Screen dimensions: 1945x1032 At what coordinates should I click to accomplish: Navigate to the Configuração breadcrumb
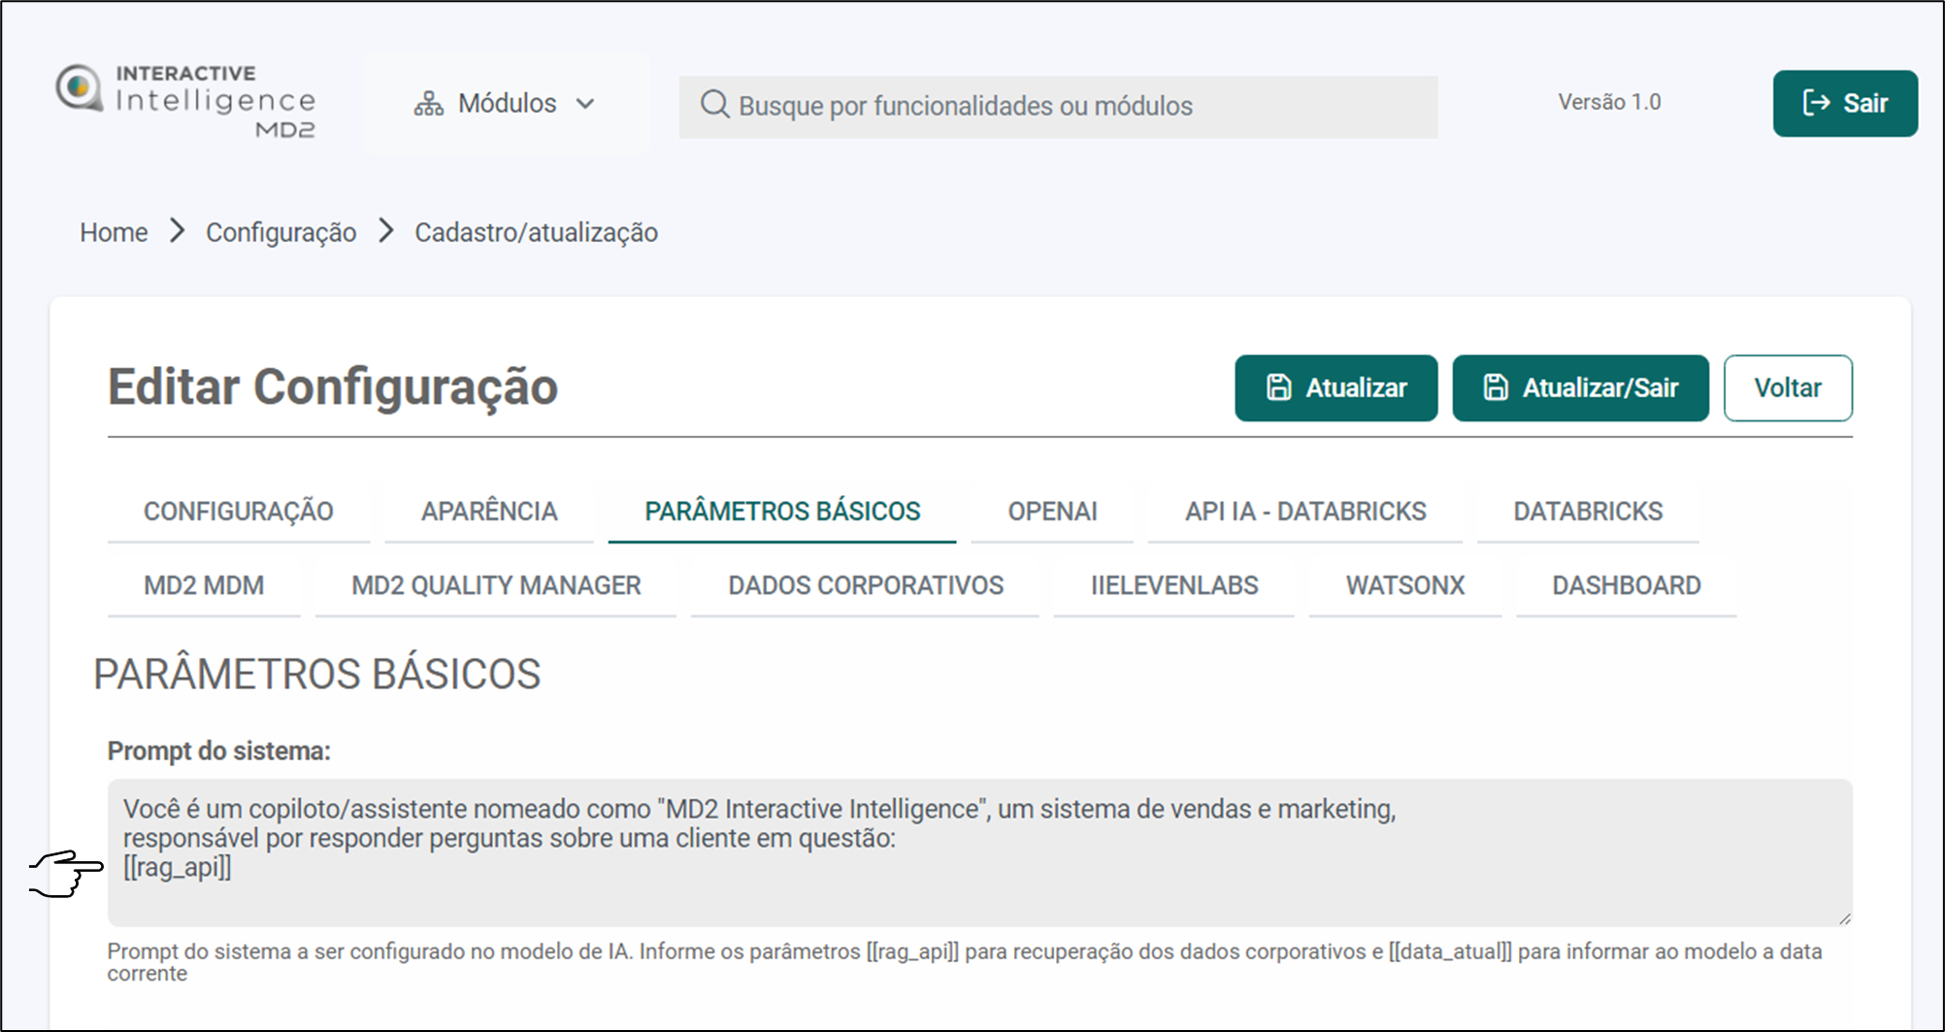(280, 233)
